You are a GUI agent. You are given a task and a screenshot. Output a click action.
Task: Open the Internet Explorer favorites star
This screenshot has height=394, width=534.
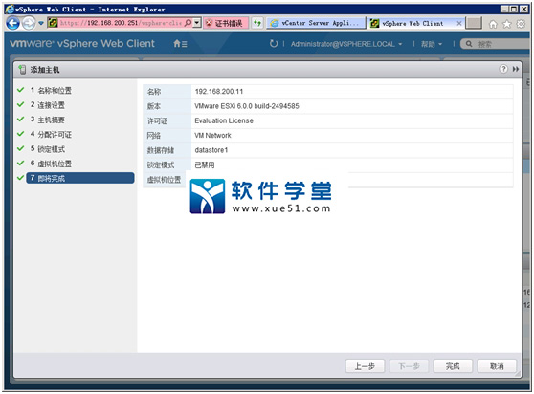pyautogui.click(x=507, y=24)
